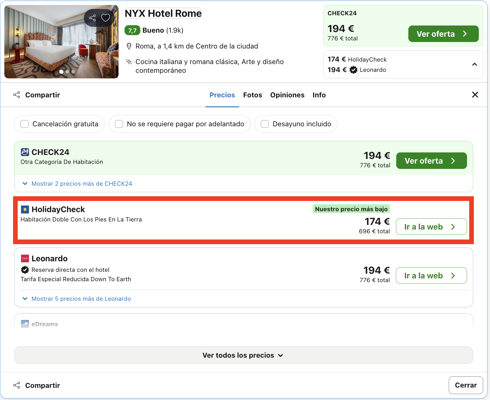Click the Leonardo red logo icon
Viewport: 490px width, 400px height.
click(x=25, y=258)
